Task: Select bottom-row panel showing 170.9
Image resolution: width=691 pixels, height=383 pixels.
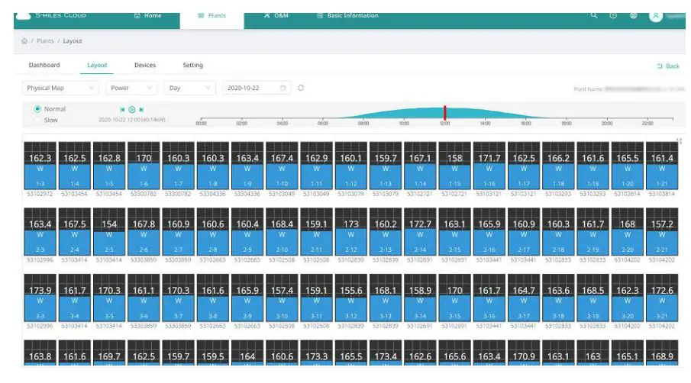Action: [x=524, y=353]
